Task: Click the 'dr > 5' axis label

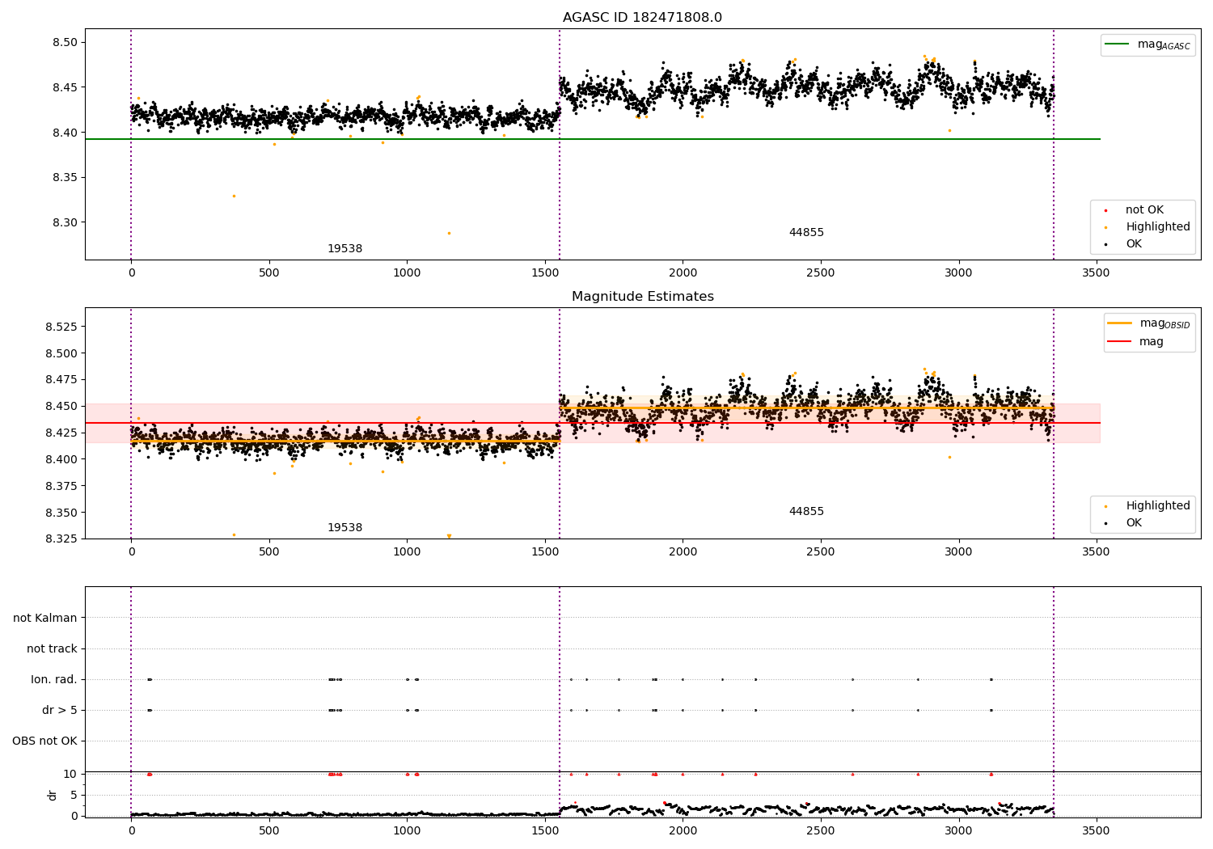Action: pos(60,710)
